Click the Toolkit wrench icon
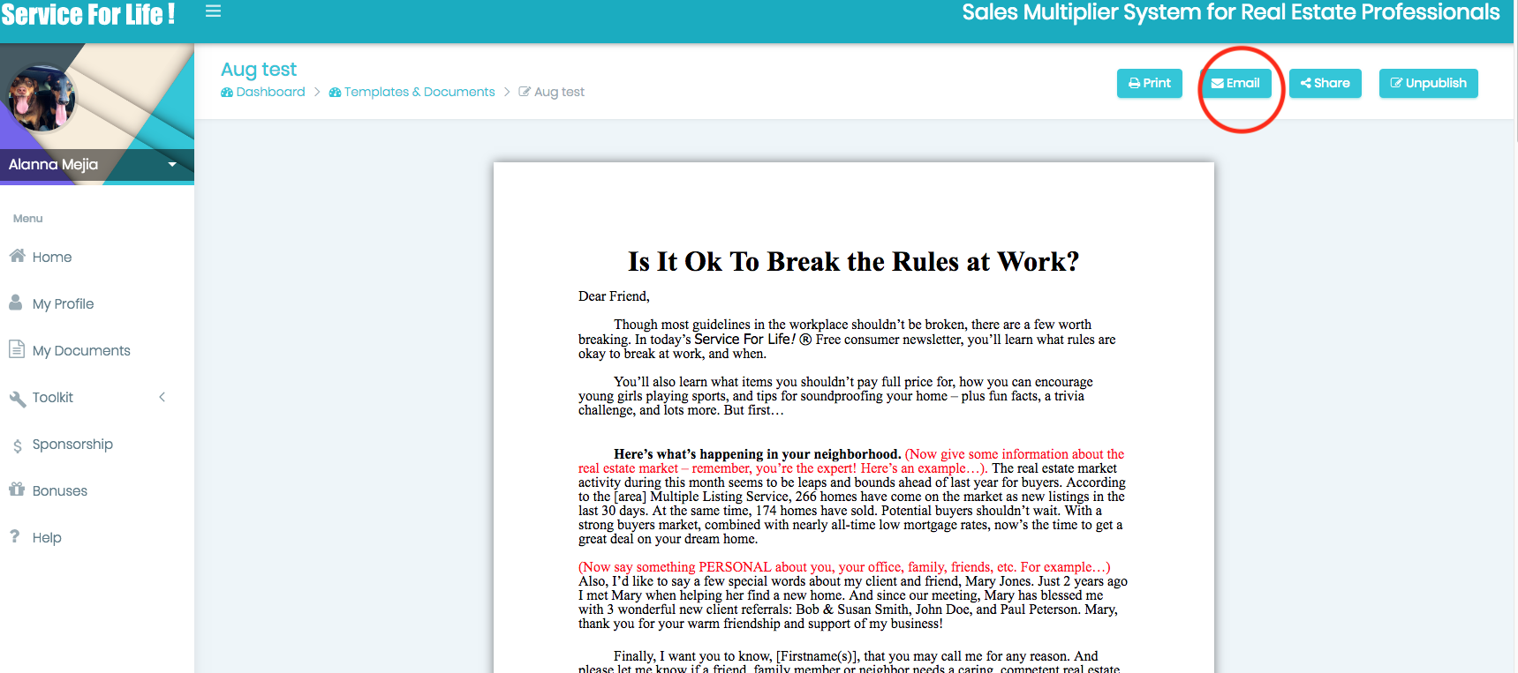This screenshot has height=673, width=1518. click(x=17, y=398)
